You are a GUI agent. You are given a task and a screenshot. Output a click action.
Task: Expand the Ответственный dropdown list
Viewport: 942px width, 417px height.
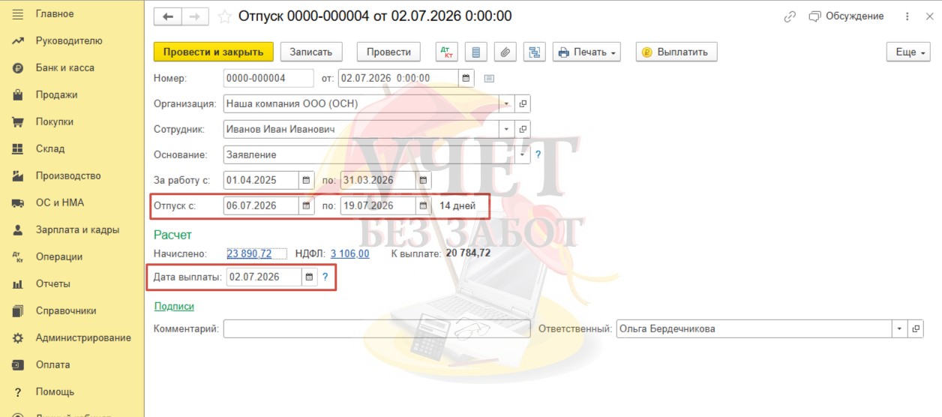pos(899,328)
